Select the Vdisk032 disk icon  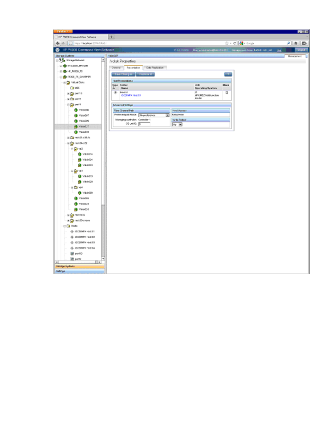tap(76, 132)
